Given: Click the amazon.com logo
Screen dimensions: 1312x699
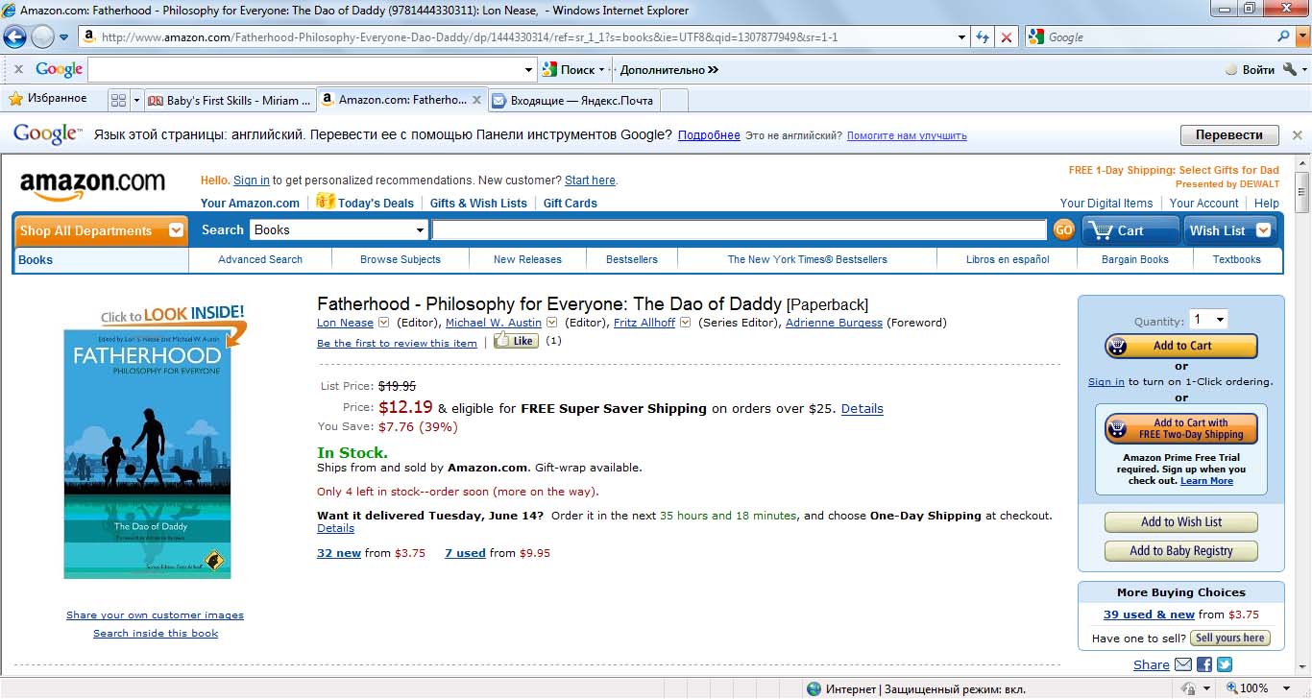Looking at the screenshot, I should coord(92,185).
